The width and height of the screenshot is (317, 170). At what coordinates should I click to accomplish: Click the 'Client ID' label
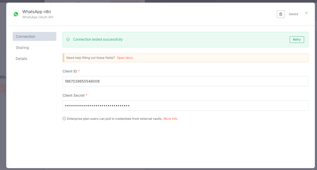[70, 71]
